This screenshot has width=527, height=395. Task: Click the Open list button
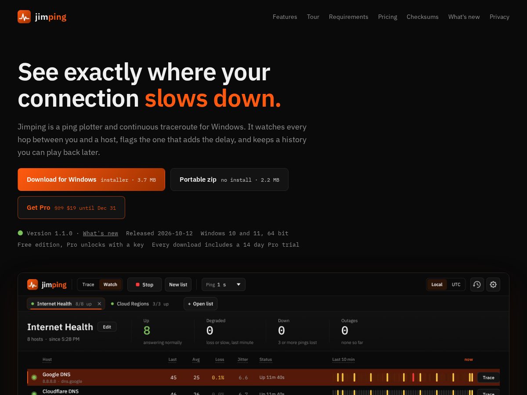(200, 304)
